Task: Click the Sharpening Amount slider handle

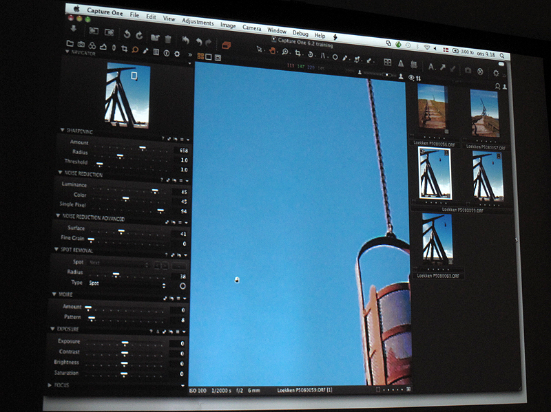Action: tap(143, 147)
